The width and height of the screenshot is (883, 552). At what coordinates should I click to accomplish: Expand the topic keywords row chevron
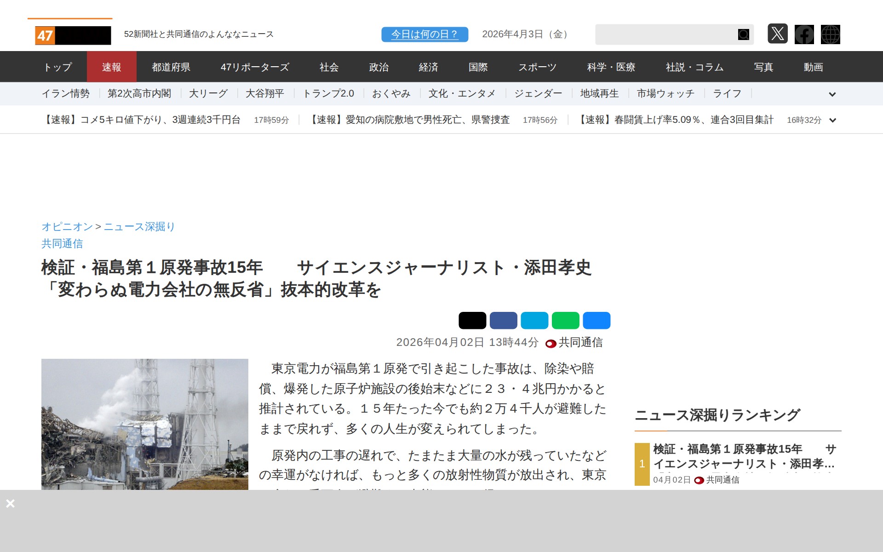point(832,94)
